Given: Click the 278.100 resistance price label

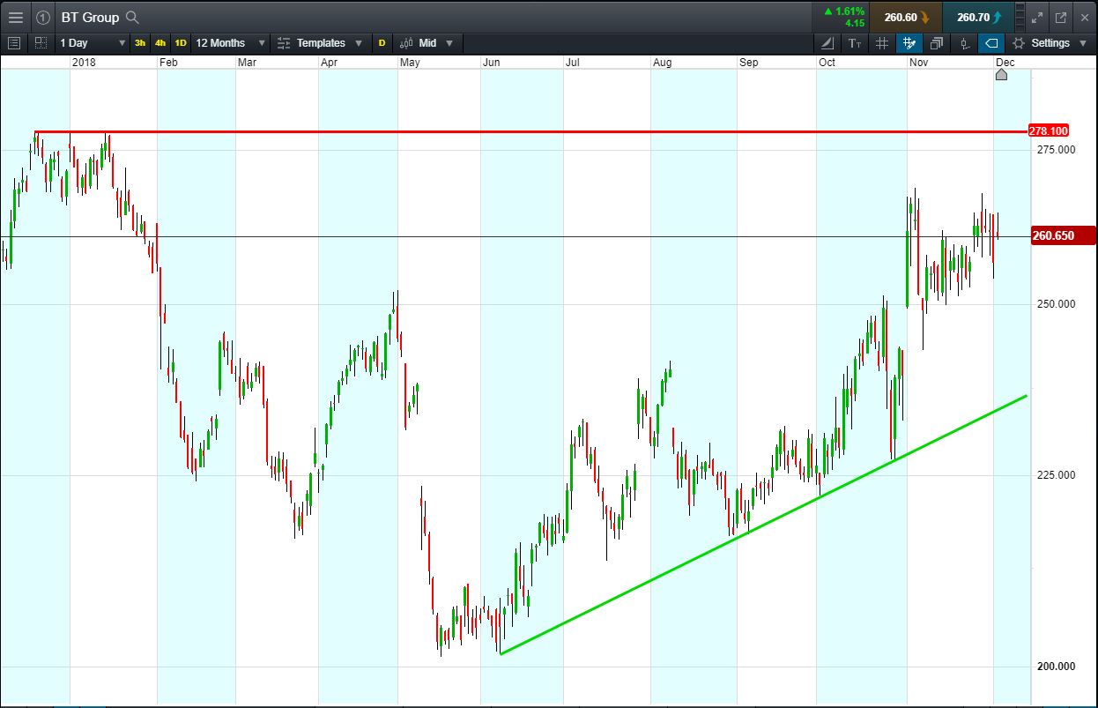Looking at the screenshot, I should click(1049, 130).
